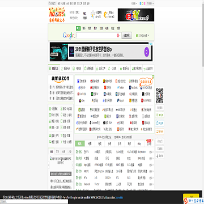Click the orange button in the right floating sidebar
Viewport: 204px width, 204px height.
160,131
